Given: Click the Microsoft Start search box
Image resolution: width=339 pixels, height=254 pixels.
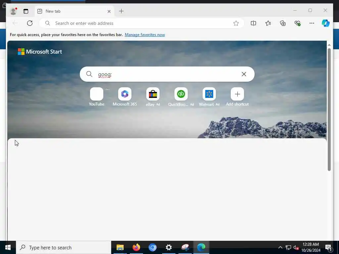Looking at the screenshot, I should (167, 74).
